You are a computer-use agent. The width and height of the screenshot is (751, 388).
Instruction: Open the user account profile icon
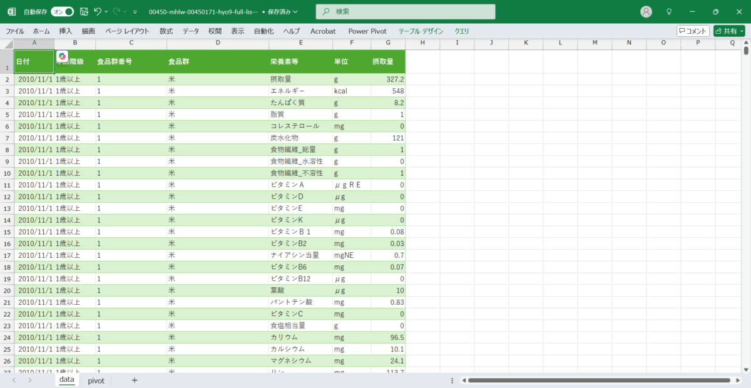646,12
